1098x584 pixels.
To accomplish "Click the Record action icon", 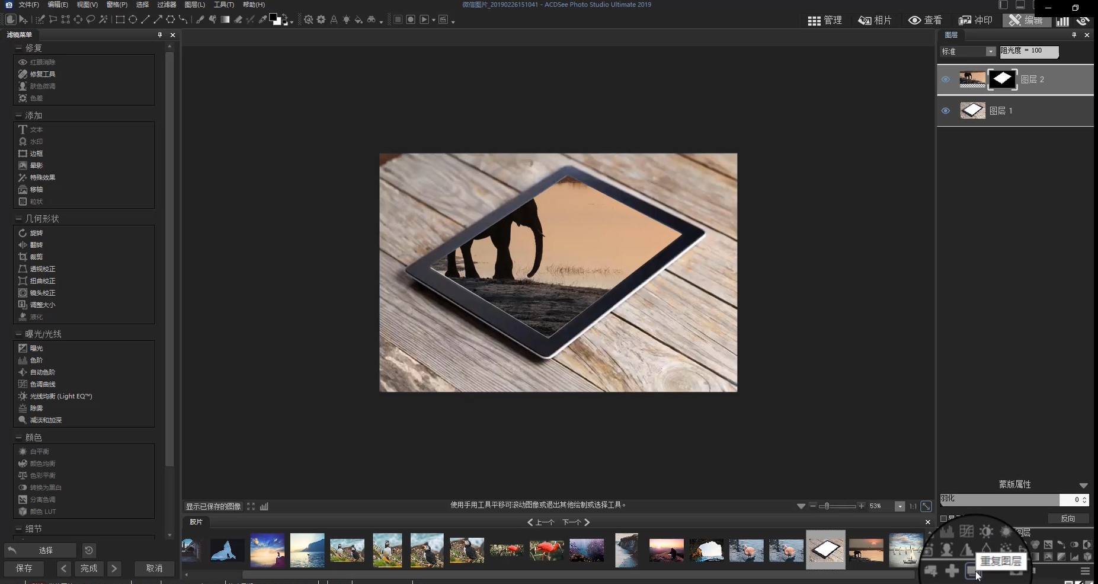I will coord(411,20).
